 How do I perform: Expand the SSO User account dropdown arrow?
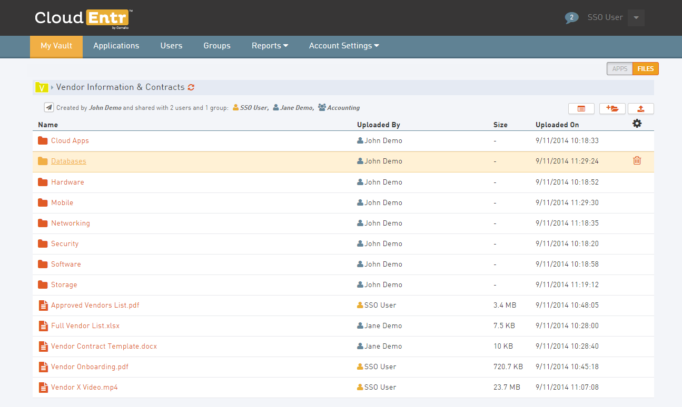[636, 17]
